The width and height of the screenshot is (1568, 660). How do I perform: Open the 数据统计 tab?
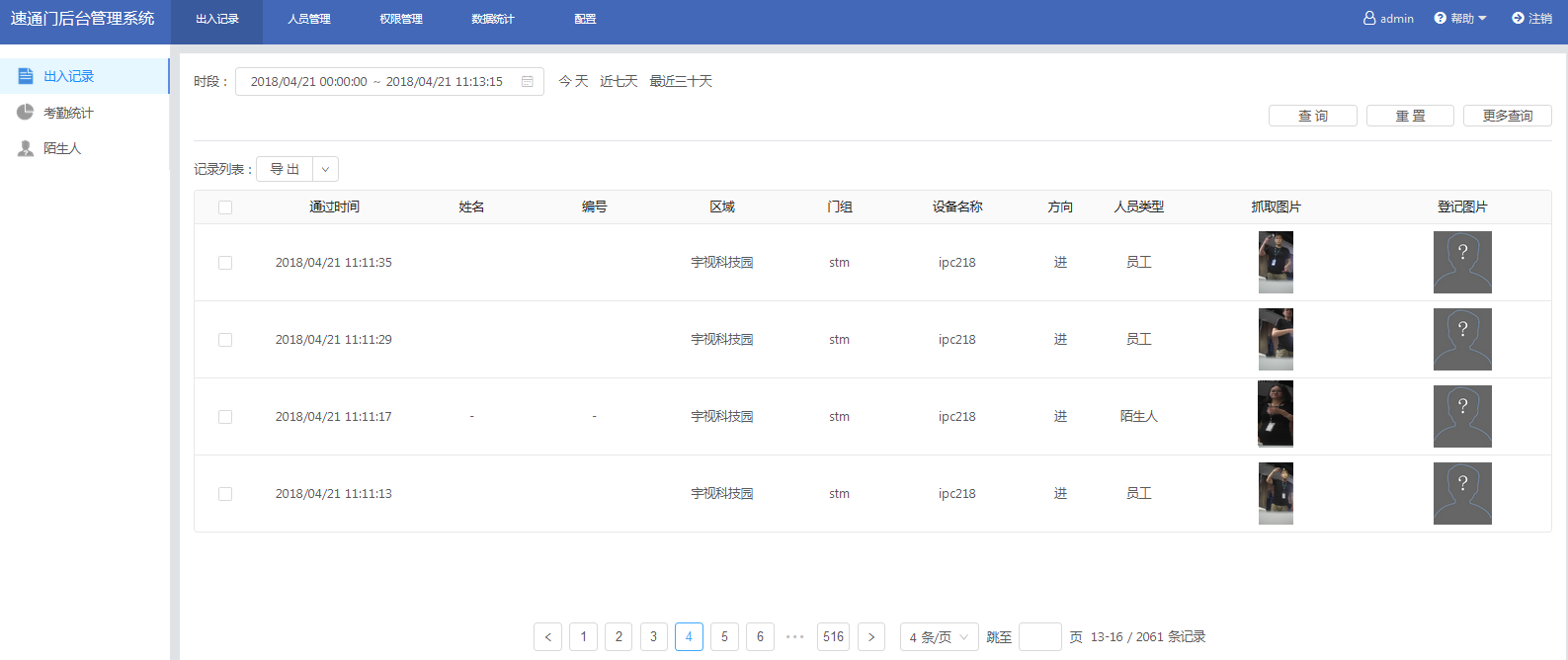[493, 19]
